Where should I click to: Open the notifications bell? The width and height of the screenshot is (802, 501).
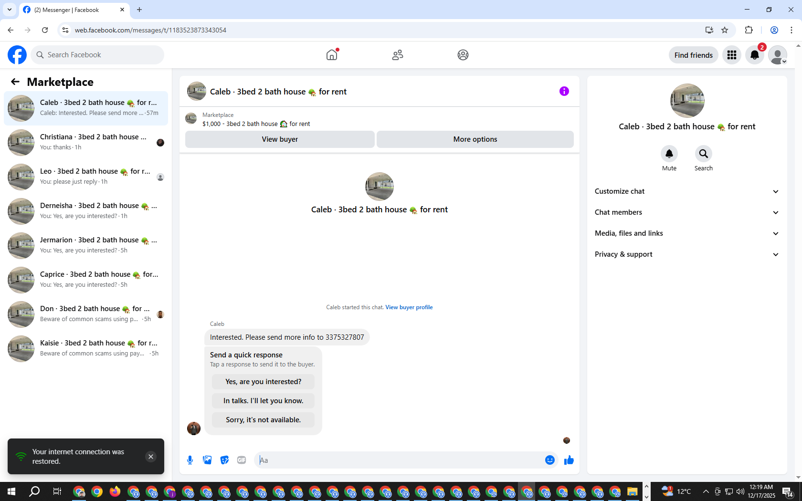coord(755,55)
